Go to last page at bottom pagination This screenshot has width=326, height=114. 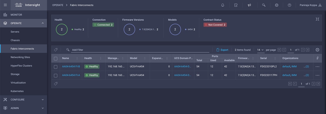point(318,84)
